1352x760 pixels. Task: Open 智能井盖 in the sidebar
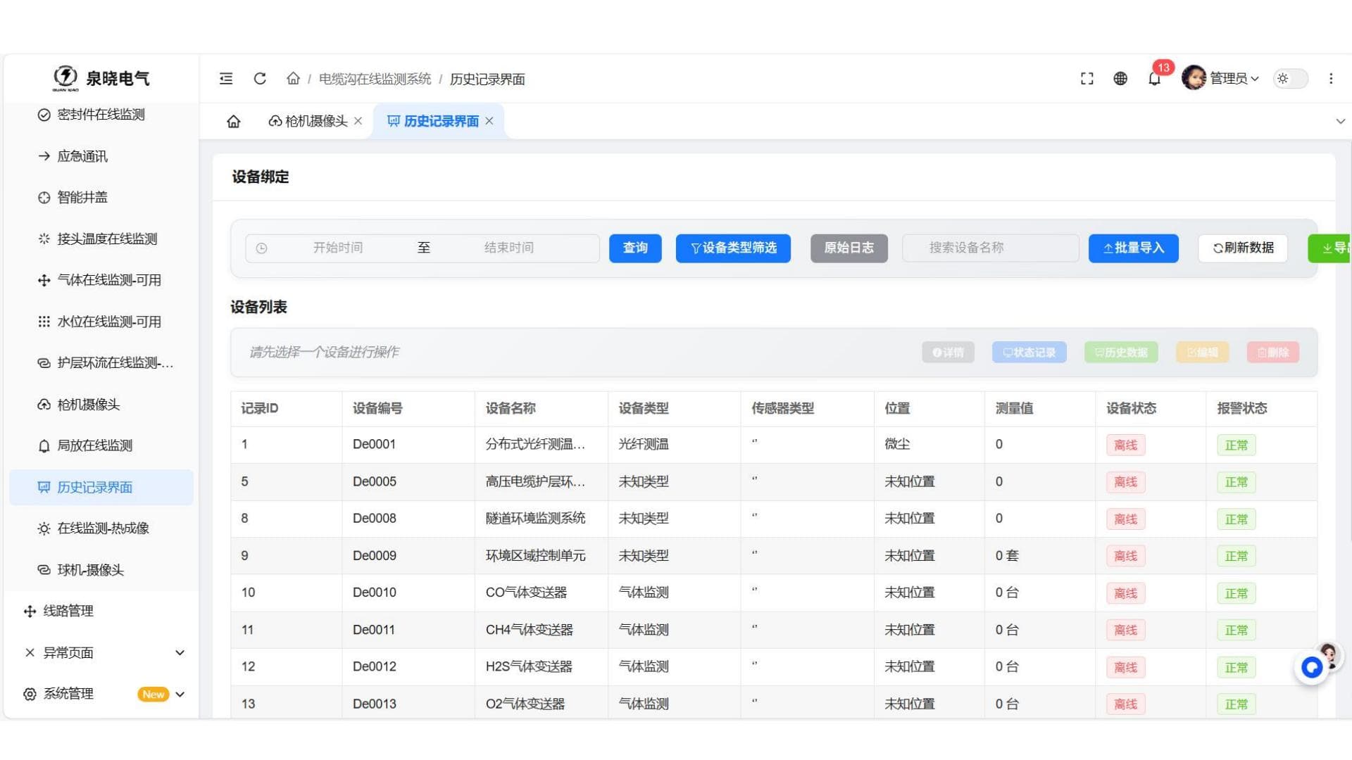click(82, 198)
